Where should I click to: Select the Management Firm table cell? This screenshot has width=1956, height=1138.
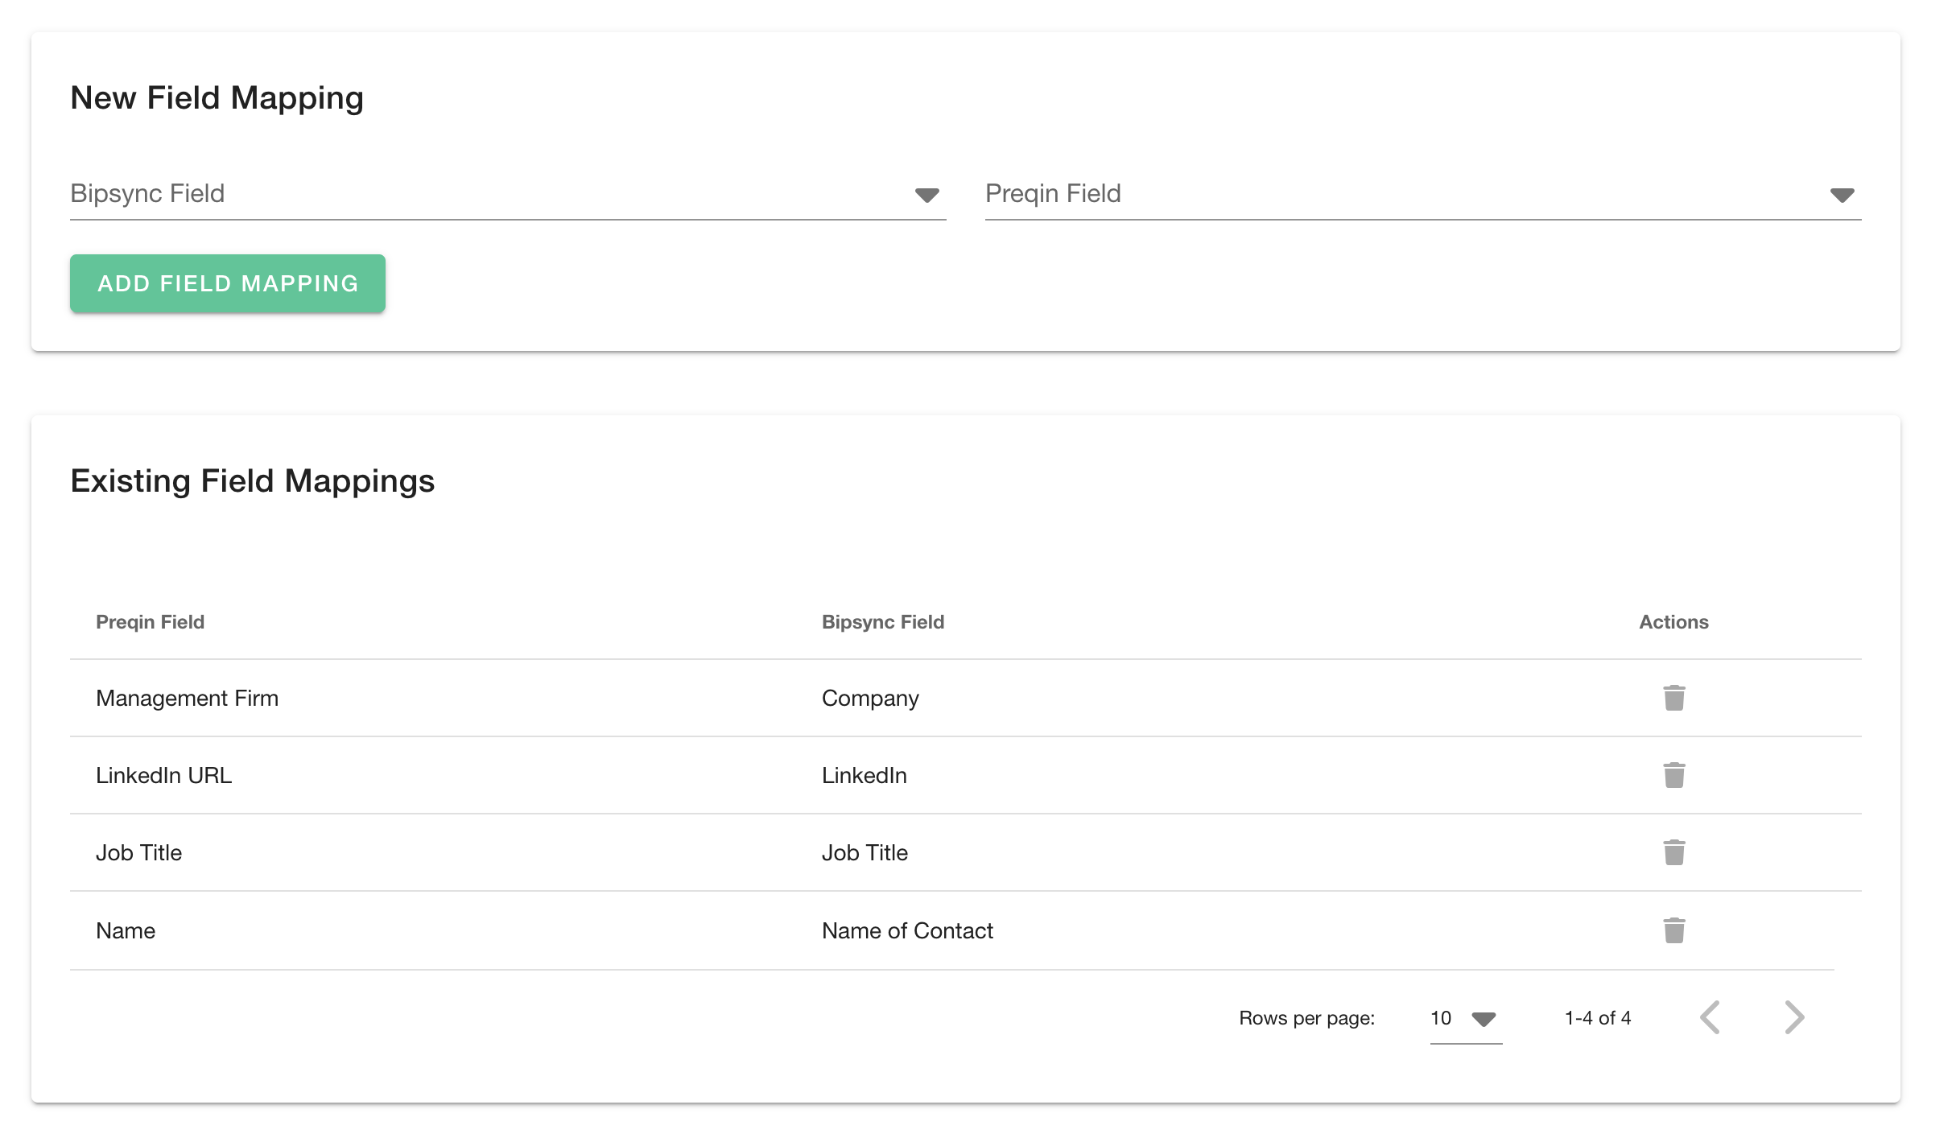(x=187, y=698)
